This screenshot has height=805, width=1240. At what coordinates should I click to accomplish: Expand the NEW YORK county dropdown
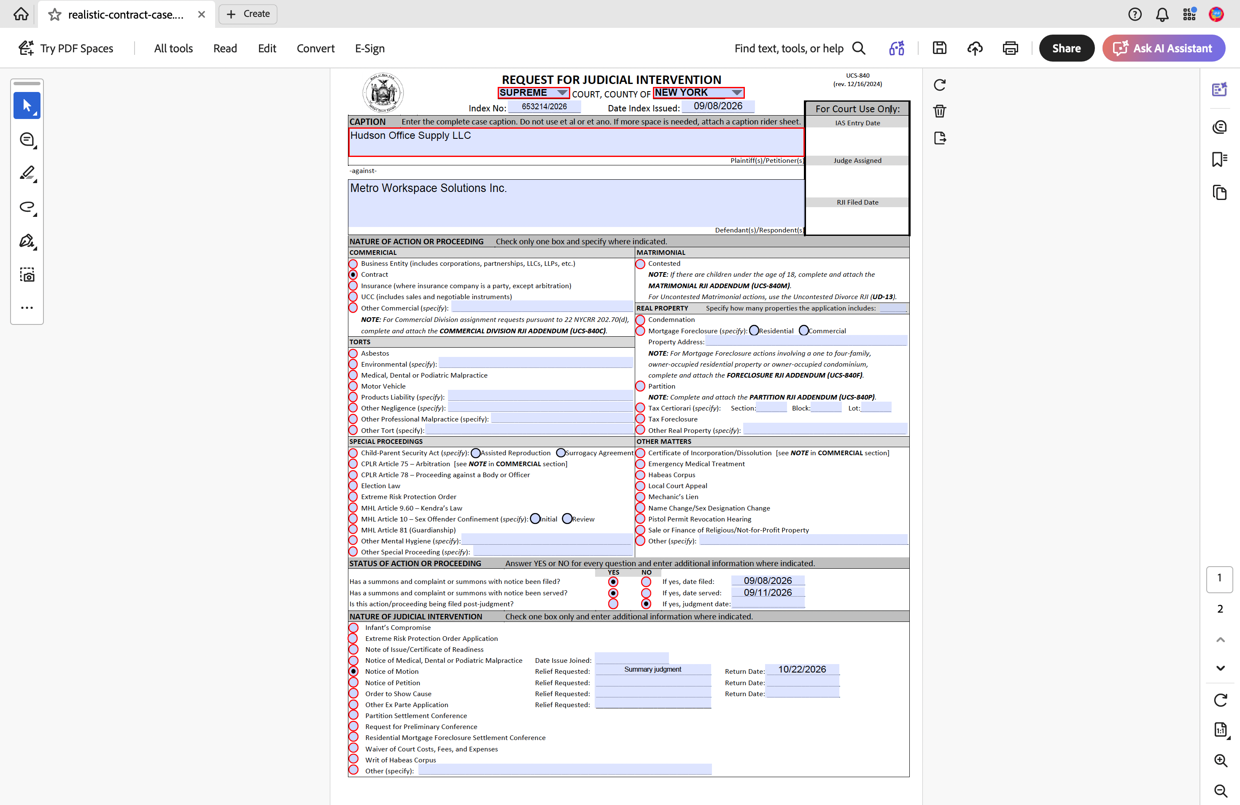(x=698, y=93)
